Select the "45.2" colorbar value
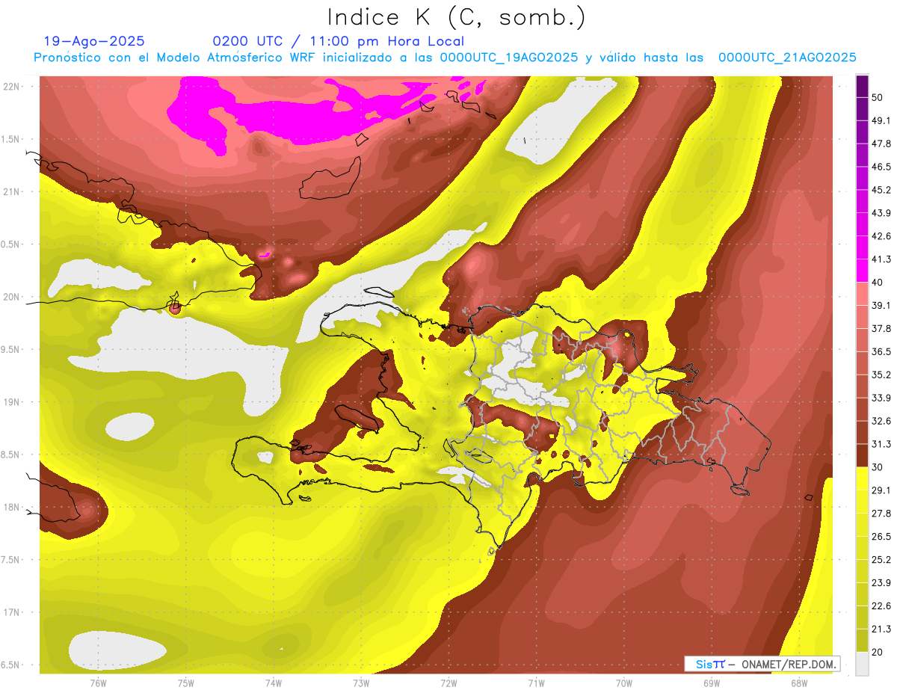The width and height of the screenshot is (897, 693). point(881,190)
